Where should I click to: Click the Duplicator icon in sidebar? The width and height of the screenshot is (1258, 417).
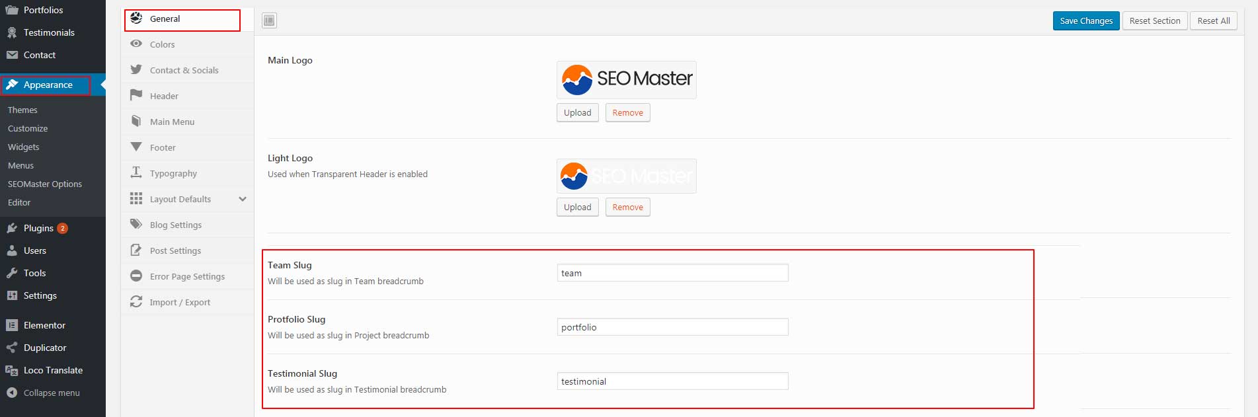pyautogui.click(x=12, y=348)
